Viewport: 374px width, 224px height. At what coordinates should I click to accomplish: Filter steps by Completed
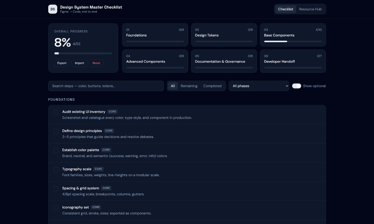pos(212,86)
